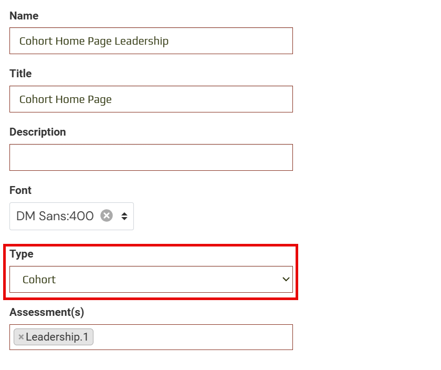Click the empty Description field
Image resolution: width=441 pixels, height=370 pixels.
[x=151, y=157]
